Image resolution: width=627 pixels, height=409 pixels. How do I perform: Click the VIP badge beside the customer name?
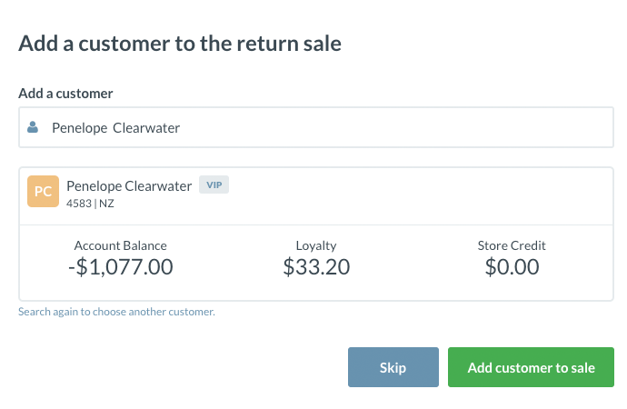[214, 185]
